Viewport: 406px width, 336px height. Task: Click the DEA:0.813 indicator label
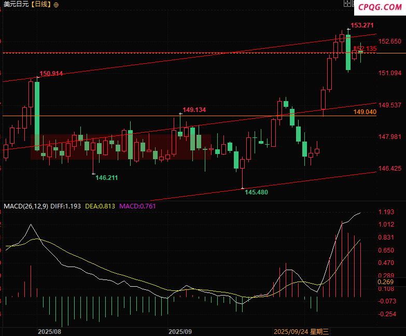click(x=101, y=206)
